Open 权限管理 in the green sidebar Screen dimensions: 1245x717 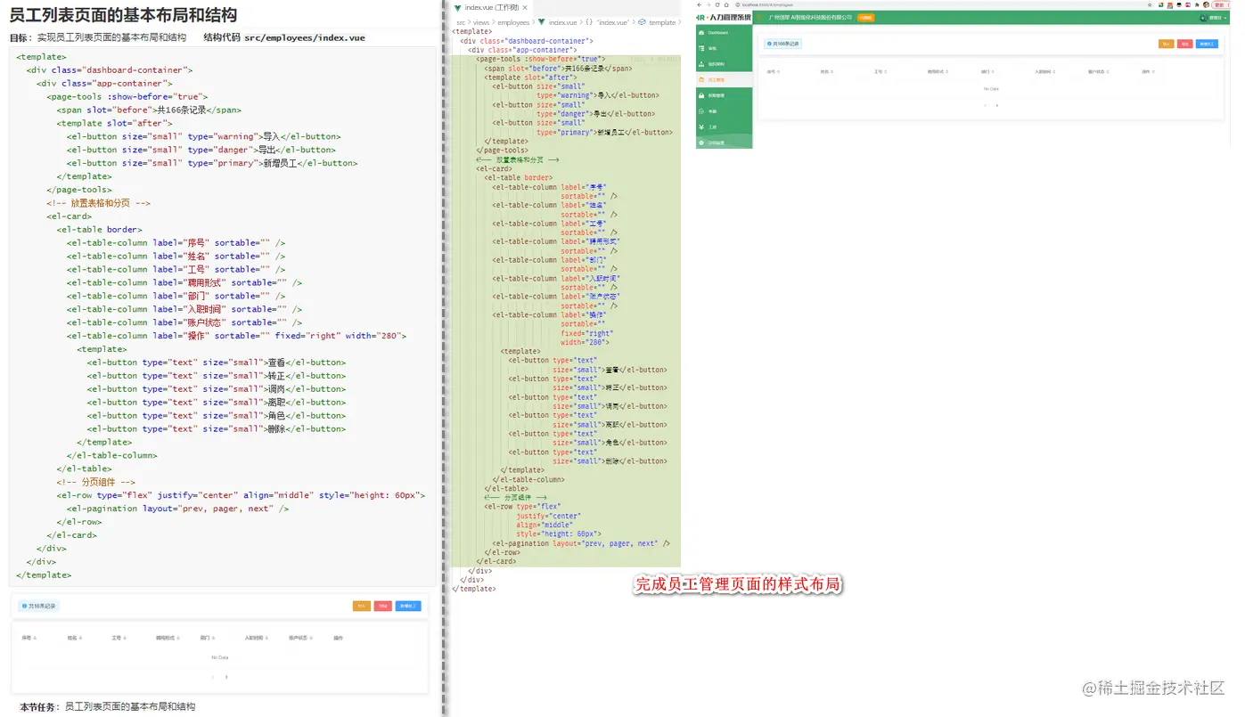[x=724, y=95]
